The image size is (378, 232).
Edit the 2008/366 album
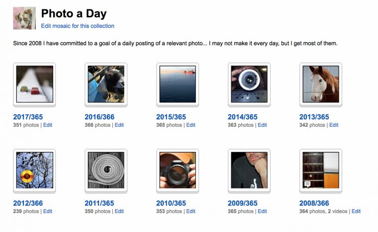pos(356,211)
